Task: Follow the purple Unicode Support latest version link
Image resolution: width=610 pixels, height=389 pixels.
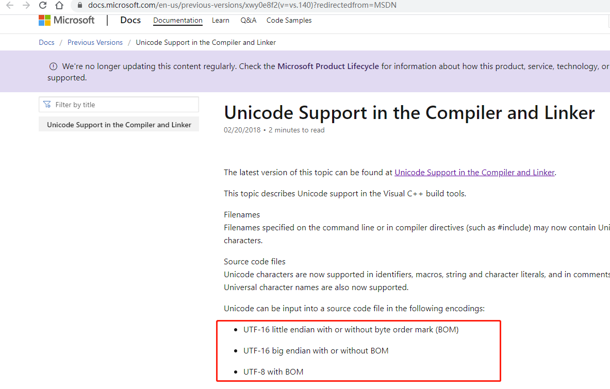Action: point(474,173)
